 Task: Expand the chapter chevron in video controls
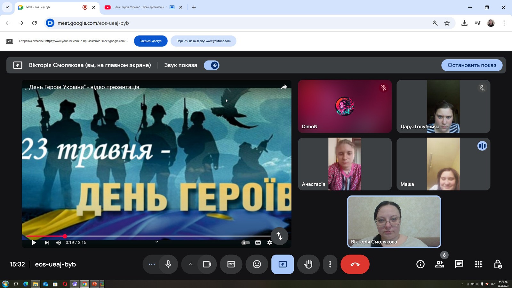point(157,242)
